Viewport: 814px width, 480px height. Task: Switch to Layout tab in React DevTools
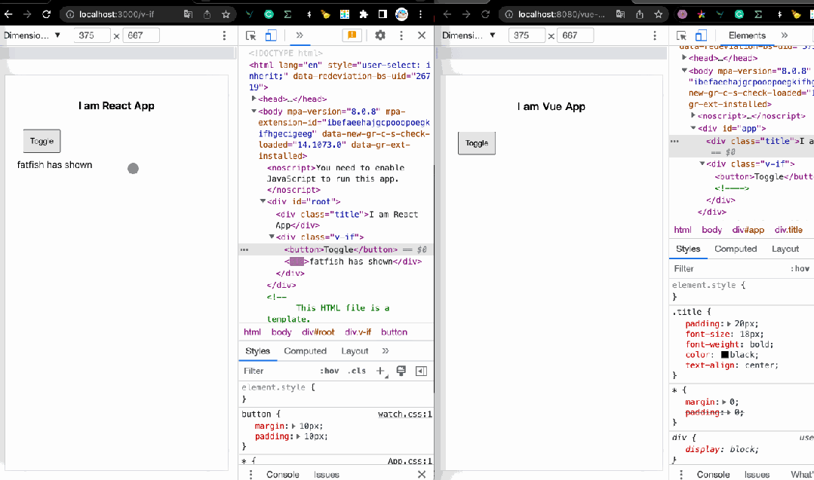pos(355,351)
